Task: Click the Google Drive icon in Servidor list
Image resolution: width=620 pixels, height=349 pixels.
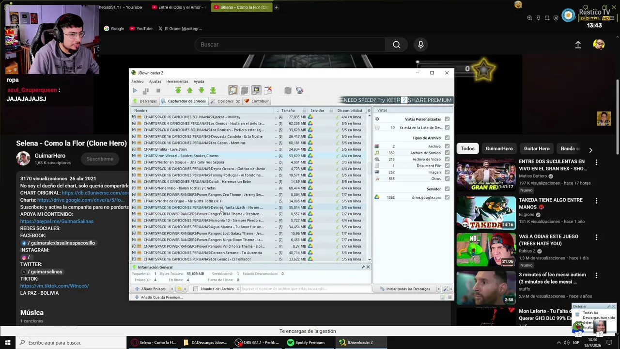Action: point(377,197)
